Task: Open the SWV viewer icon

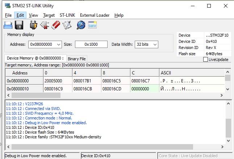Action: 92,25
